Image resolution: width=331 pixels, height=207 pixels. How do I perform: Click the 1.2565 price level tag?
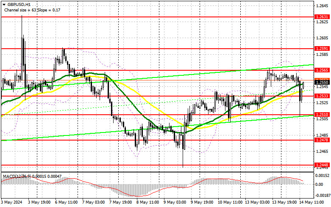(x=322, y=70)
